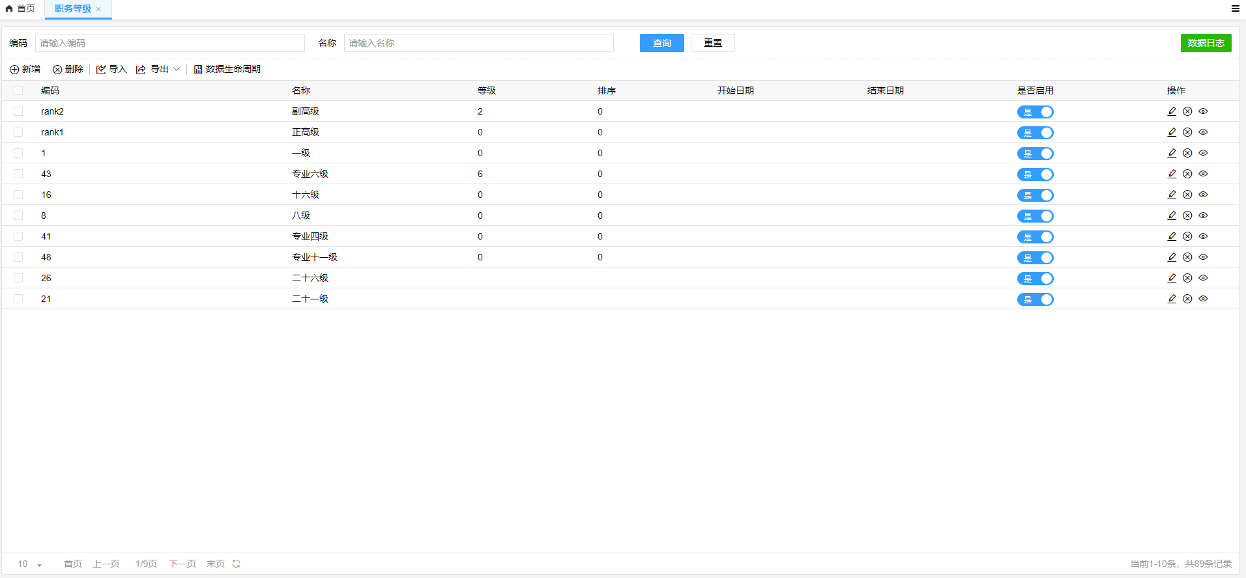View the 一级 row details

click(1203, 153)
